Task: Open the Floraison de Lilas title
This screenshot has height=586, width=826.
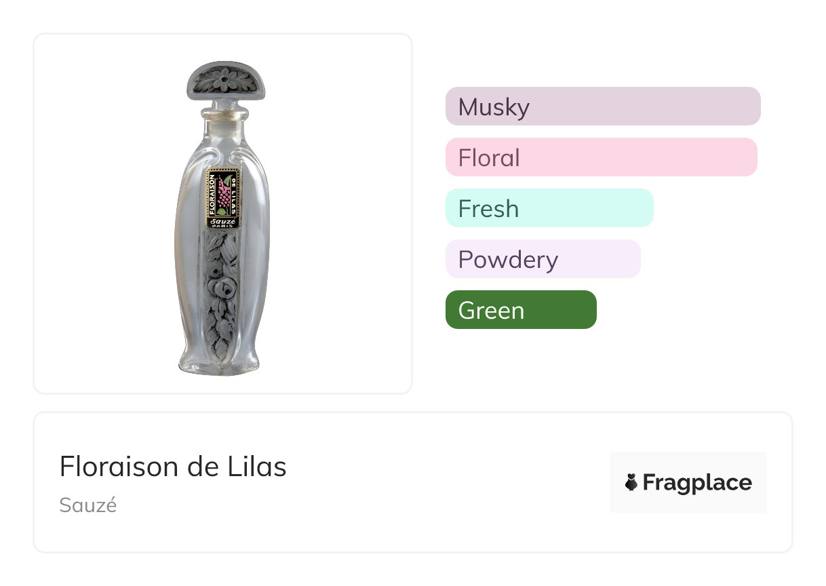Action: tap(173, 467)
